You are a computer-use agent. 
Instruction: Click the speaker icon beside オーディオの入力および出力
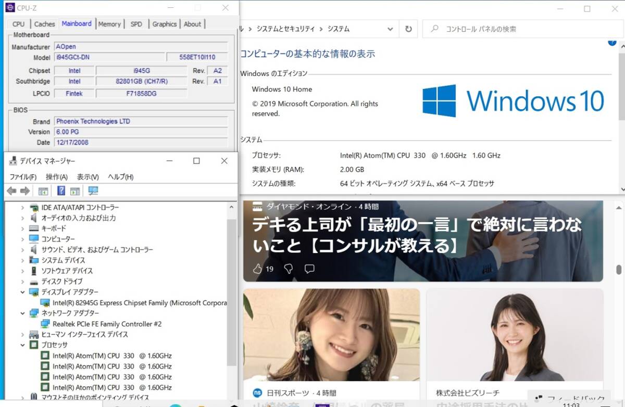pyautogui.click(x=34, y=218)
